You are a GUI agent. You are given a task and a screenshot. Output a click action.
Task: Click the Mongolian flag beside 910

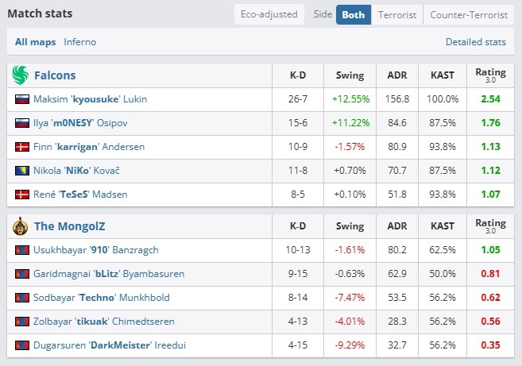coord(22,250)
